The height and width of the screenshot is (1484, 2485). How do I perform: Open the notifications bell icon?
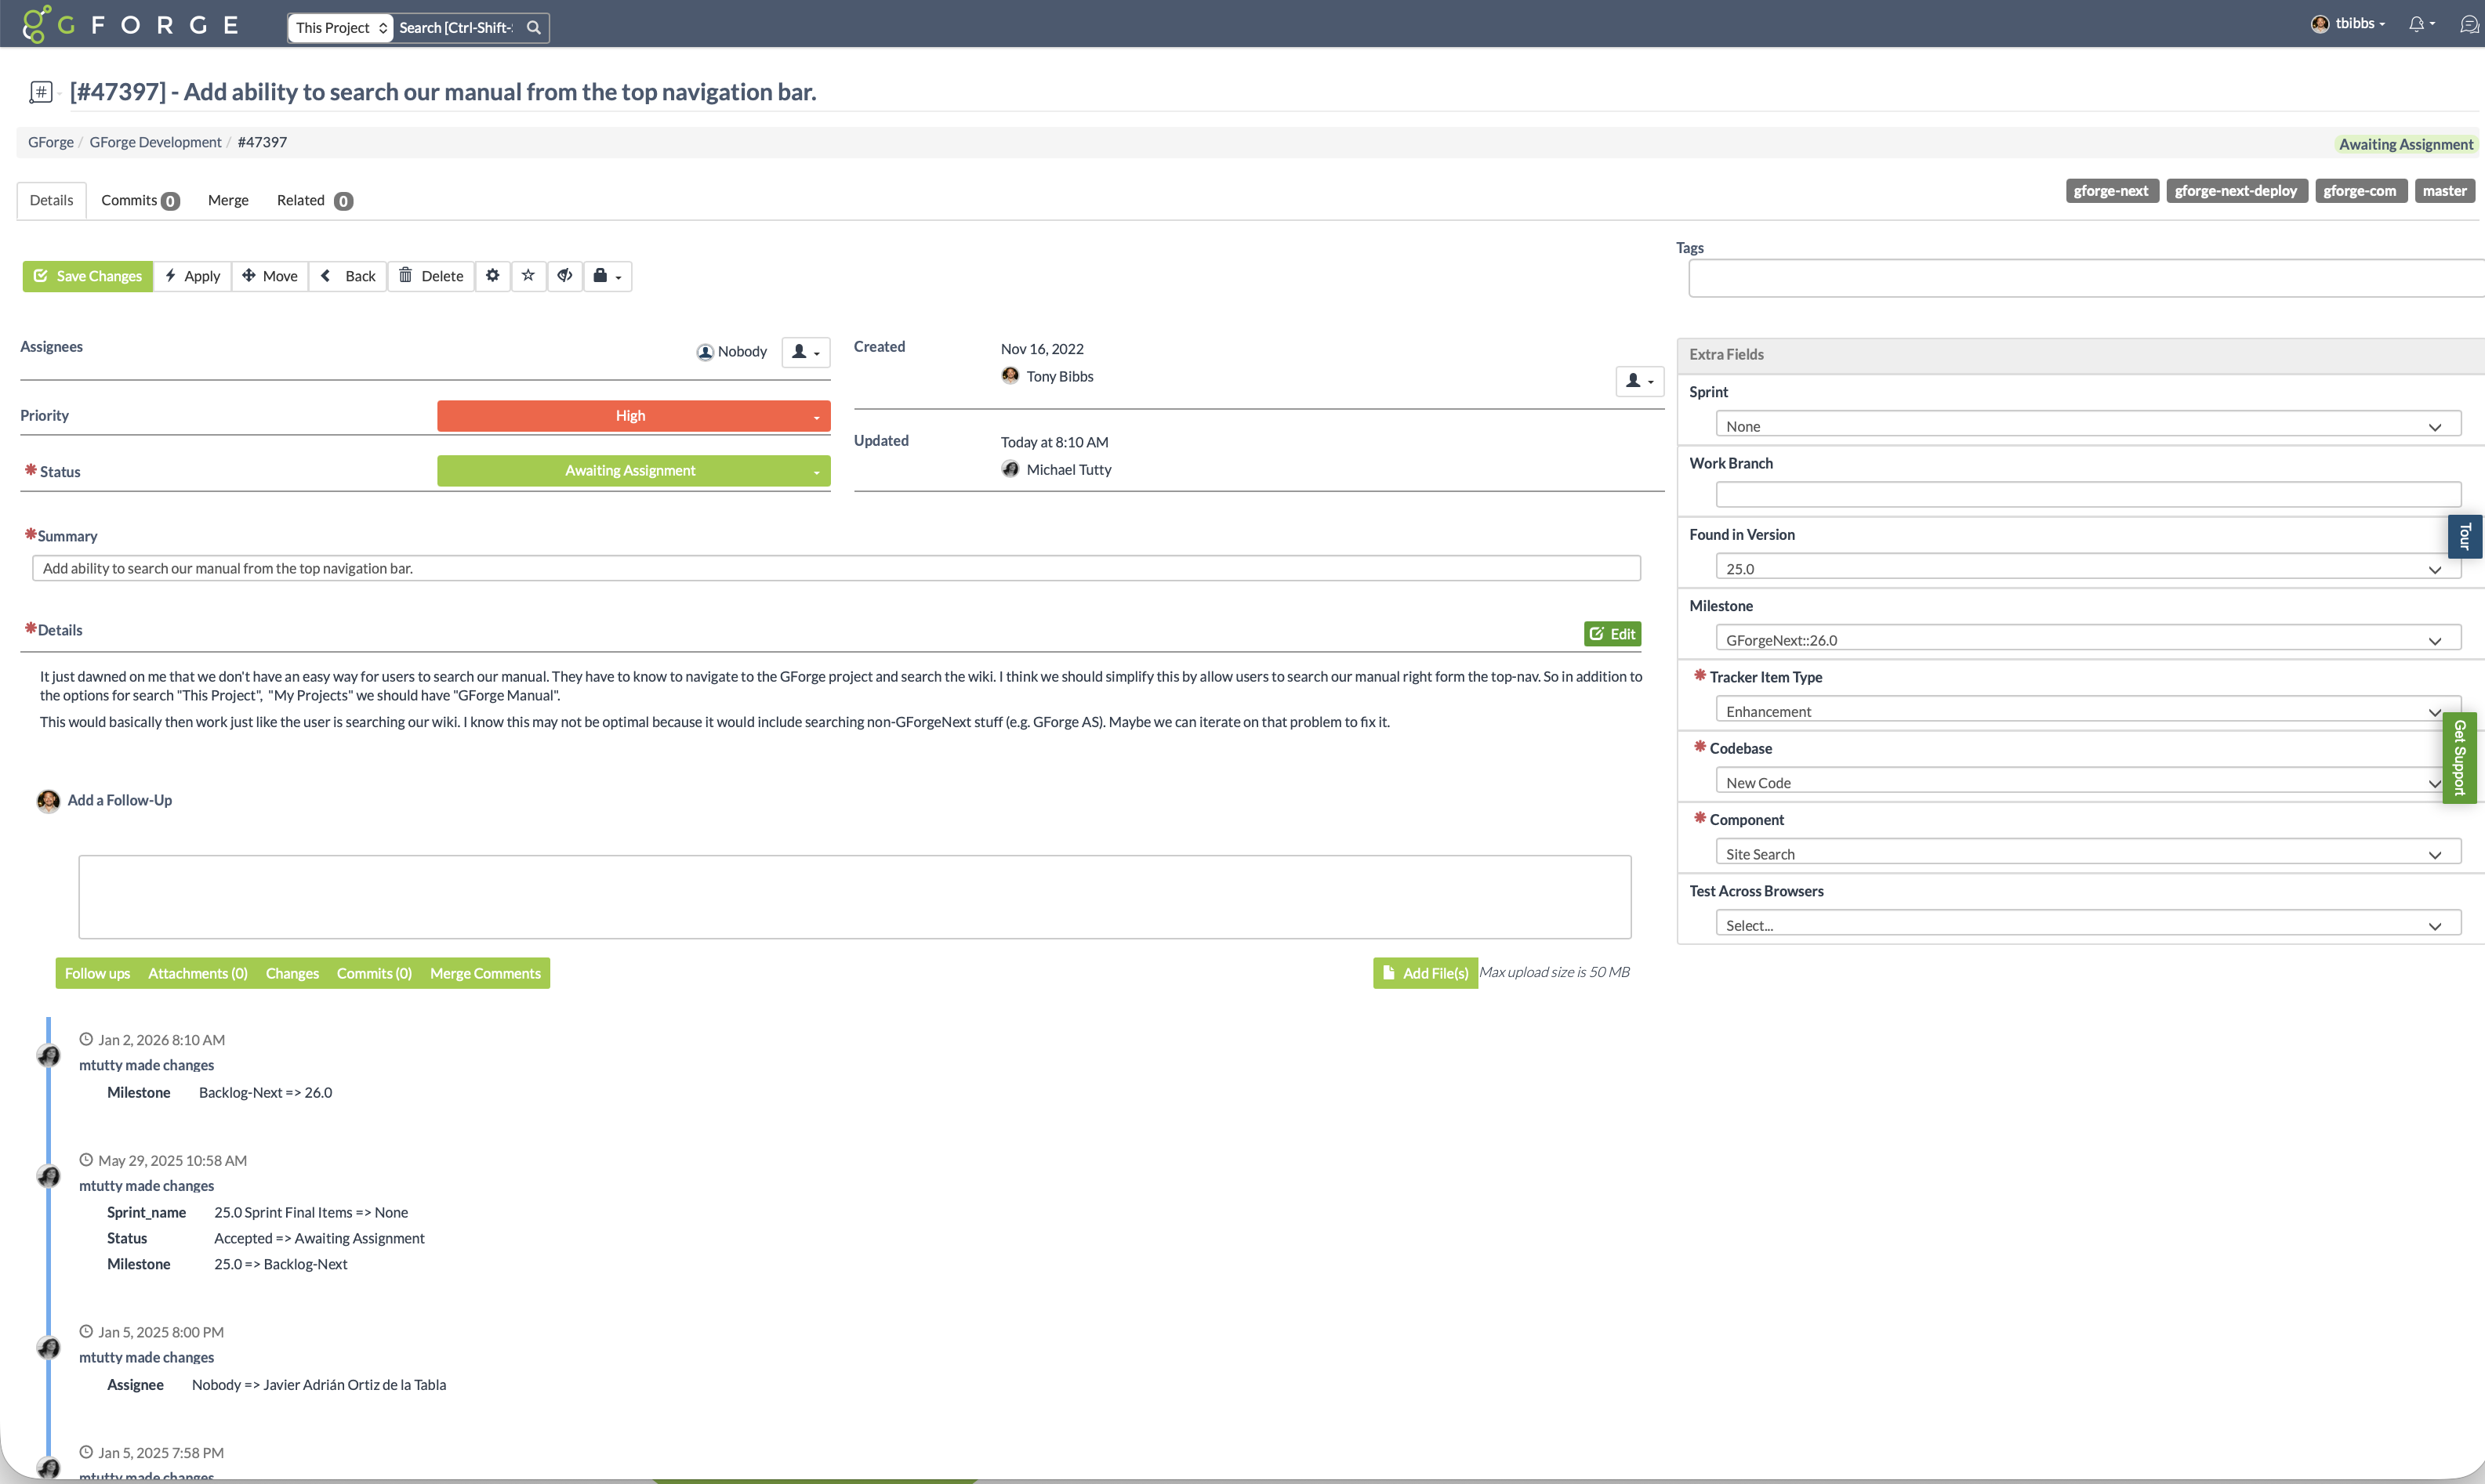[x=2417, y=24]
